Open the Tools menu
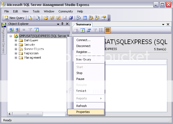Image resolution: width=173 pixels, height=124 pixels. coord(36,11)
